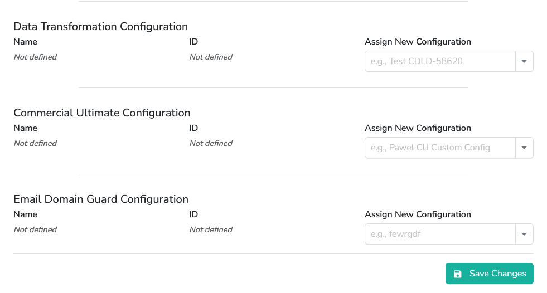
Task: Open the Commercial Ultimate configuration dropdown arrow
Action: (524, 148)
